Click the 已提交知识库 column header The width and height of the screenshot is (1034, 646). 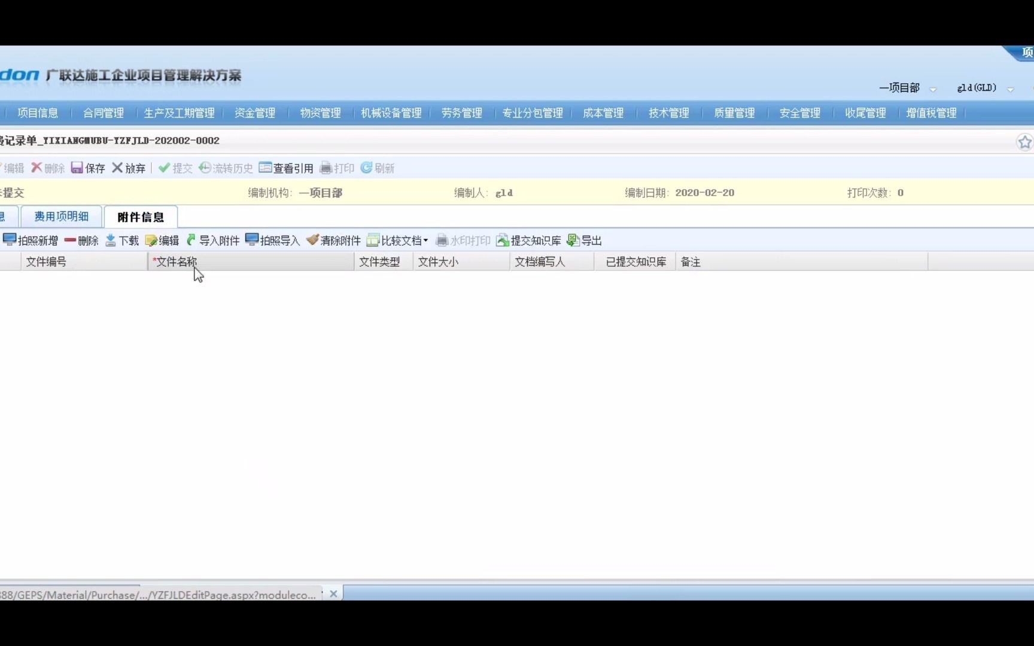click(635, 262)
